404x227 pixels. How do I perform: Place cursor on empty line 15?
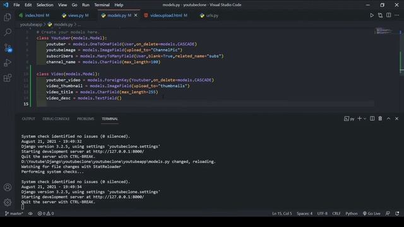205,104
